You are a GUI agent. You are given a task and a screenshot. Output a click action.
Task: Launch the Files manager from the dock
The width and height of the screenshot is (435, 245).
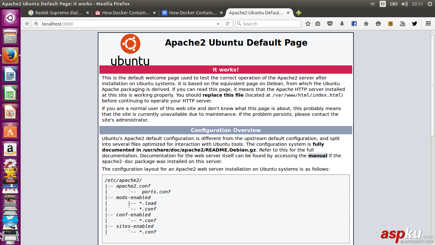tap(11, 37)
